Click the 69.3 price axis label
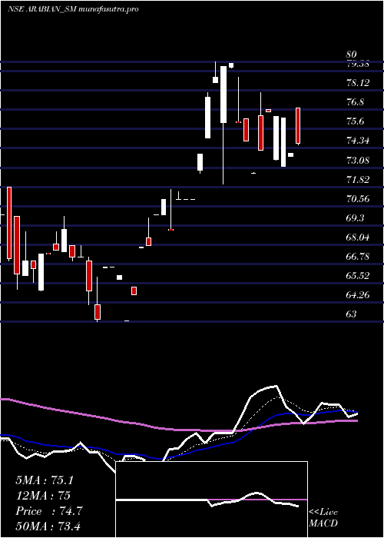384x538 pixels. coord(356,218)
